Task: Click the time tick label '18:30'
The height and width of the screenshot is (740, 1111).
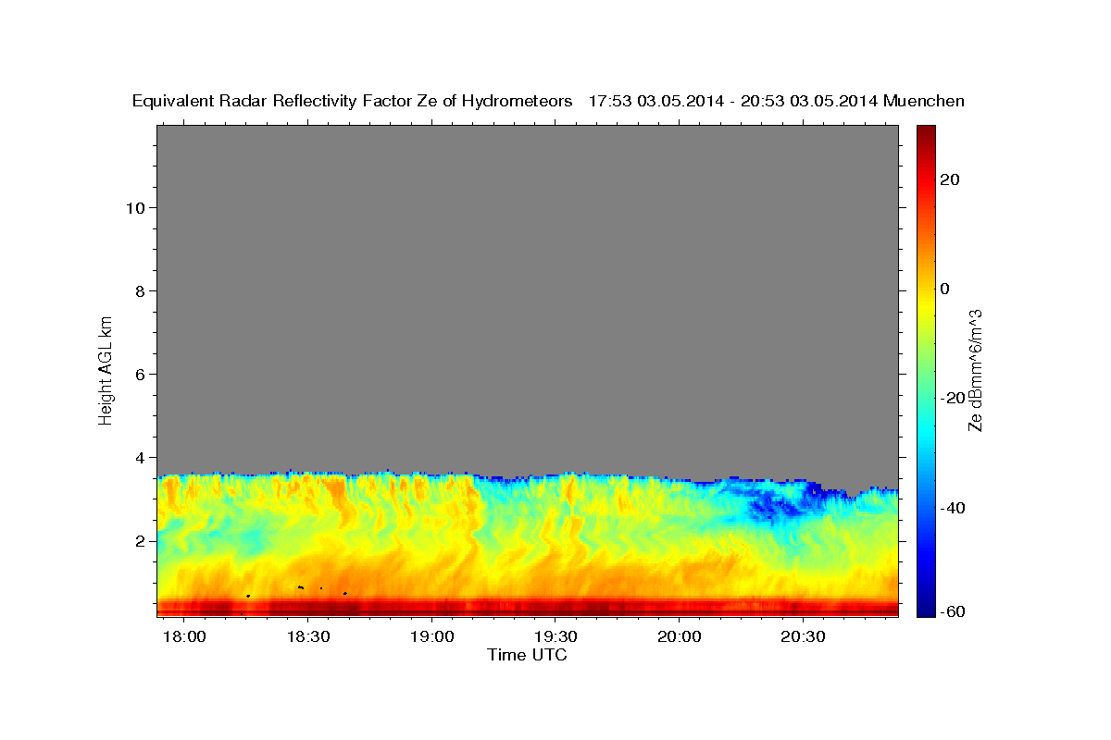Action: 307,637
